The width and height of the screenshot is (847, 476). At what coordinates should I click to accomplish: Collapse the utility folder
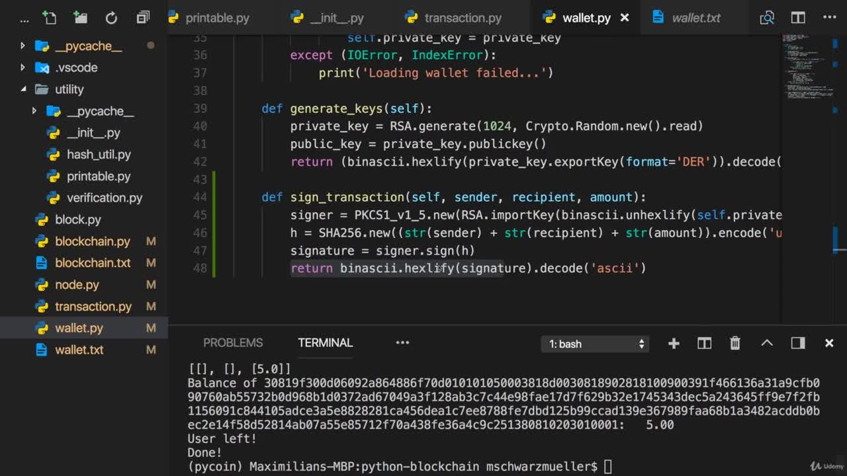(x=22, y=89)
